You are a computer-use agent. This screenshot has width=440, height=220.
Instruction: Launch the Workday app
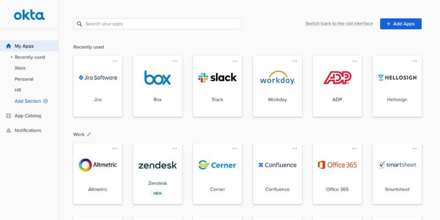(x=277, y=86)
